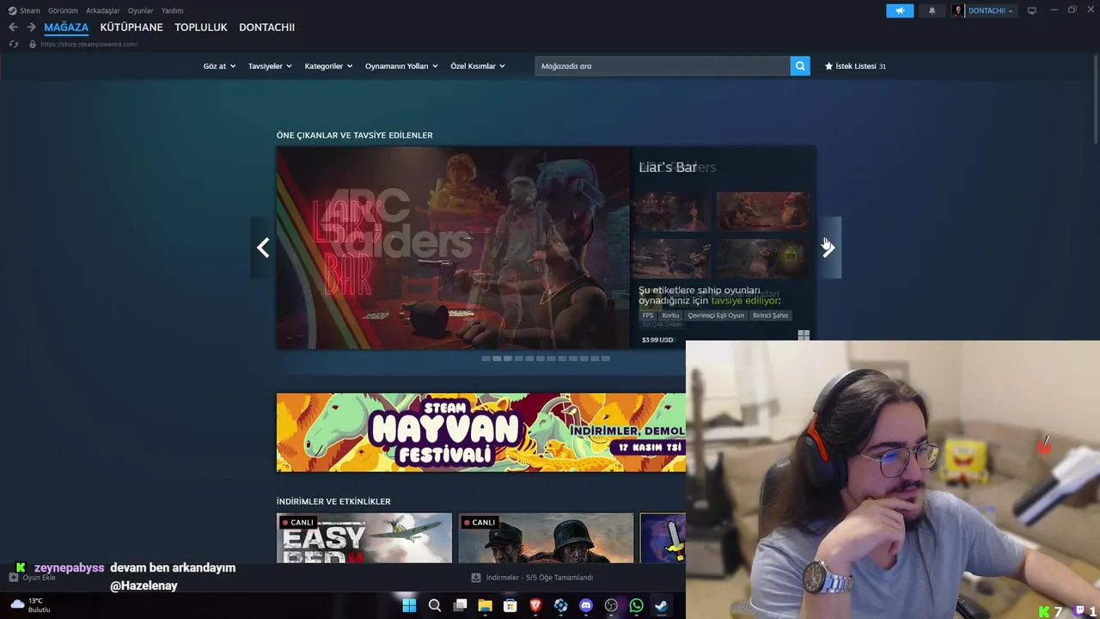This screenshot has width=1100, height=619.
Task: Show the previous featured game with the left arrow
Action: coord(263,248)
